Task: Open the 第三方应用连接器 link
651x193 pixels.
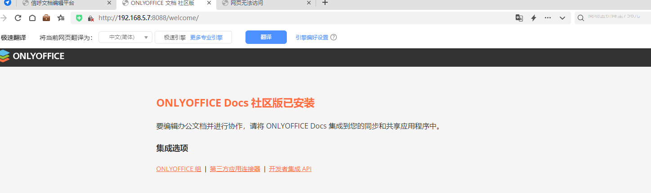Action: [235, 169]
